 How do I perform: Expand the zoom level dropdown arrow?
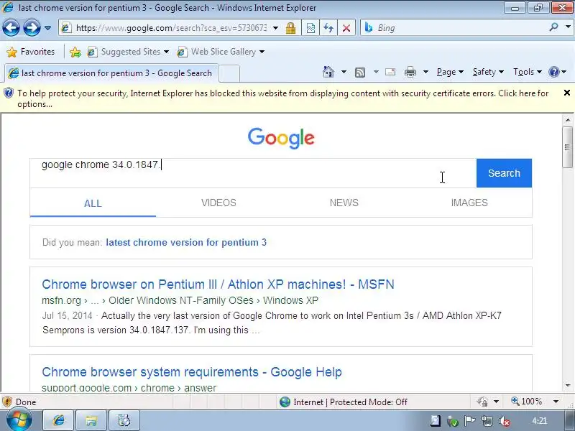tap(556, 402)
